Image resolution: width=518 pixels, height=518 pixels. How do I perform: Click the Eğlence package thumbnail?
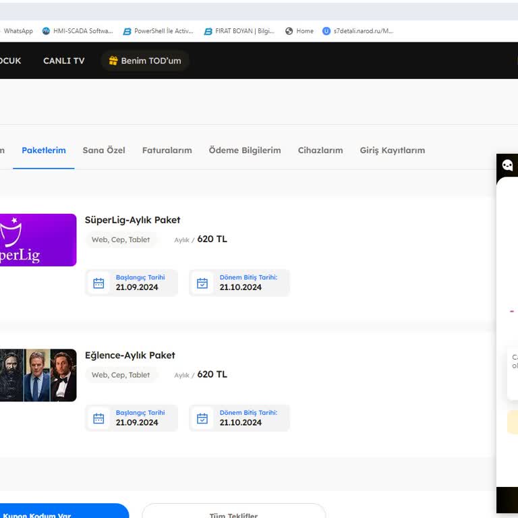point(38,375)
